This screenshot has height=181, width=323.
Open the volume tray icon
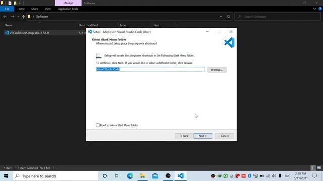[x=274, y=176]
